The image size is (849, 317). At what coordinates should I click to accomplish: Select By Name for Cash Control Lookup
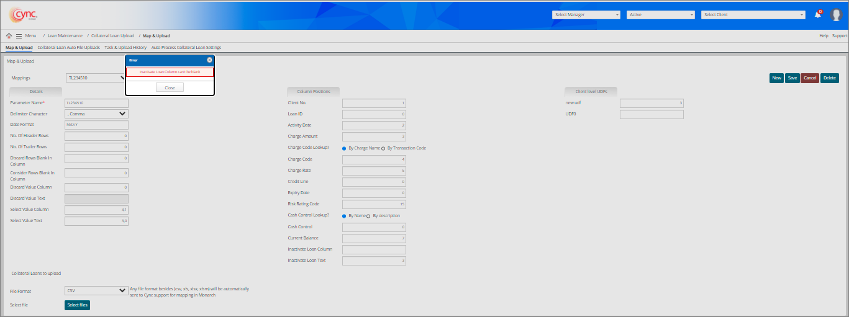pos(344,216)
